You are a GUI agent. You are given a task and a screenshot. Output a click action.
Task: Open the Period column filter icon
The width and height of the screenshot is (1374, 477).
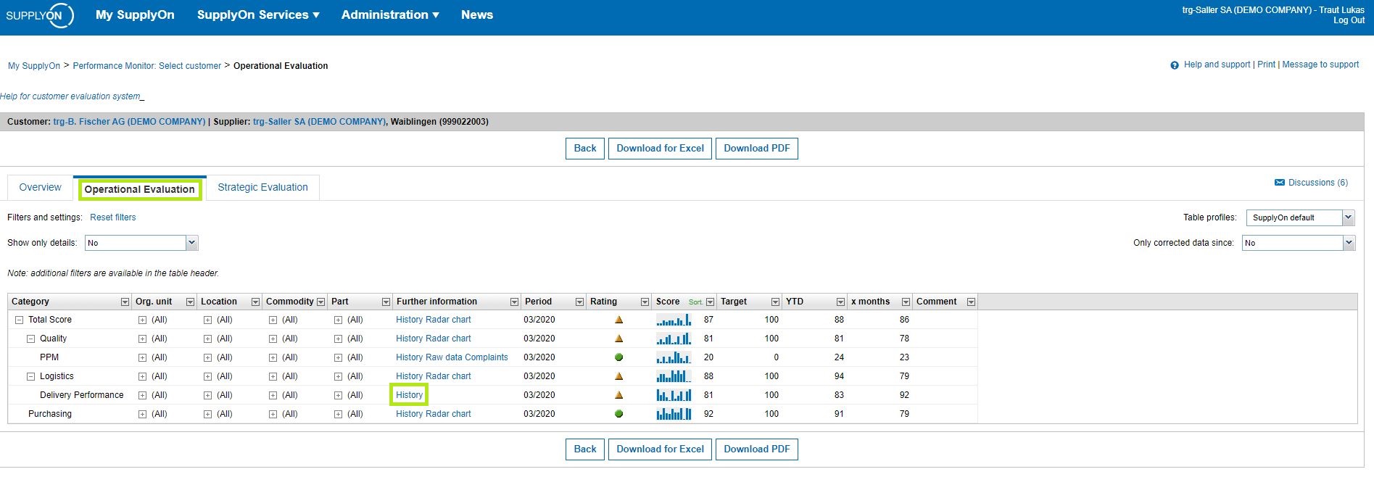coord(579,302)
